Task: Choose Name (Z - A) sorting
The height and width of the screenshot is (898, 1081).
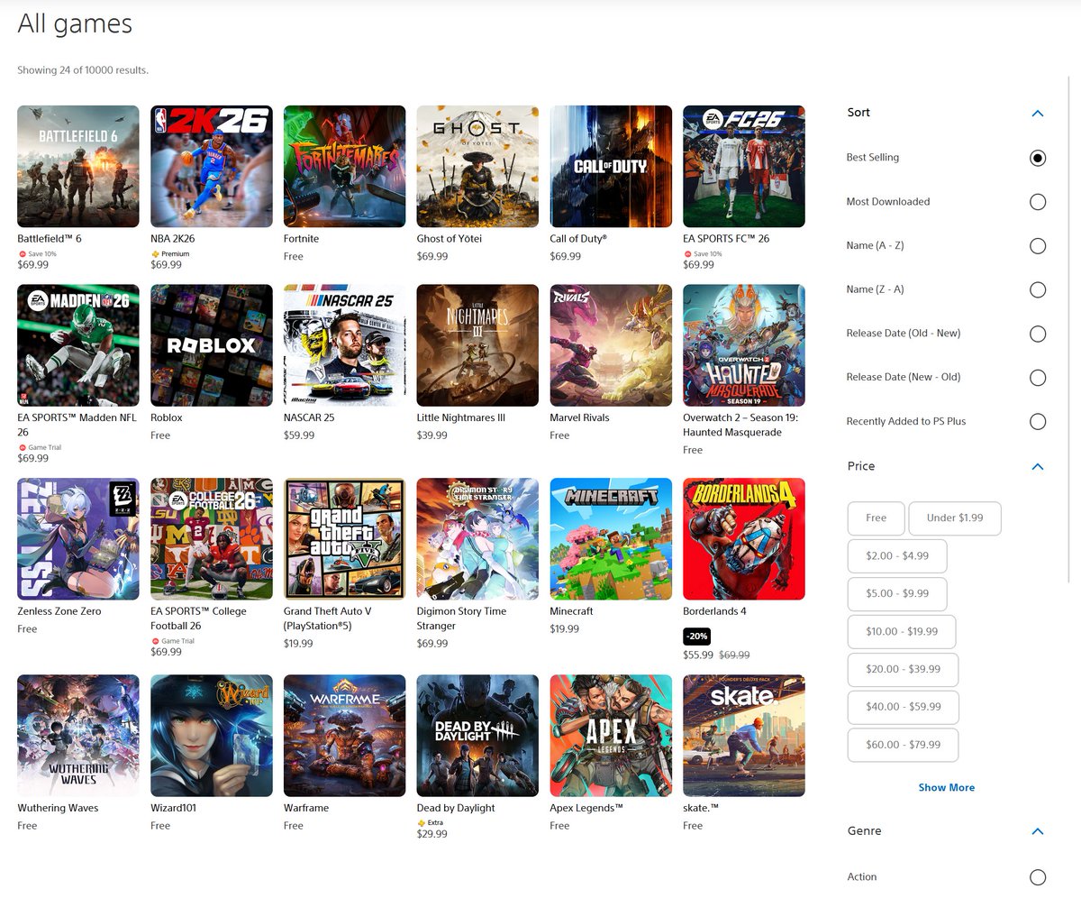Action: [1038, 290]
